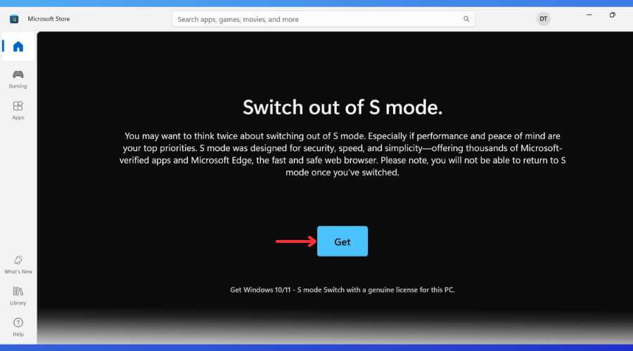Focus the search apps, games, movies field
The width and height of the screenshot is (633, 351).
click(324, 19)
